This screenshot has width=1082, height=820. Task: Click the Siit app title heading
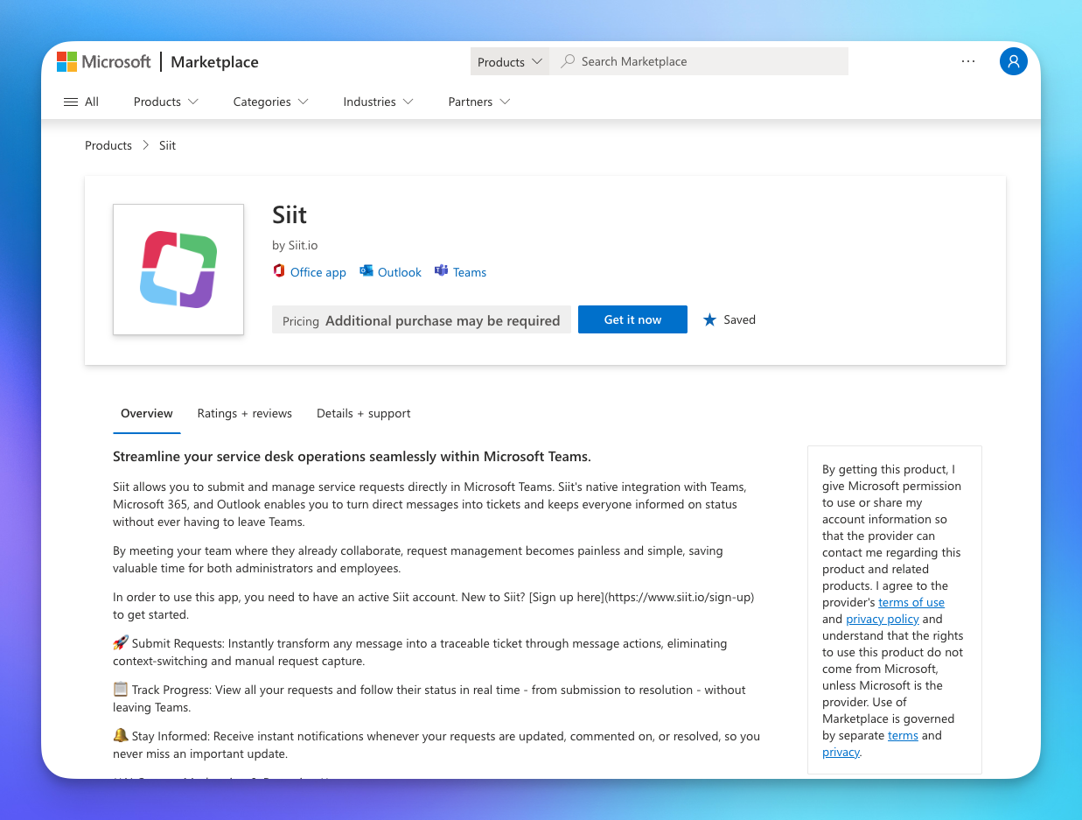tap(290, 214)
